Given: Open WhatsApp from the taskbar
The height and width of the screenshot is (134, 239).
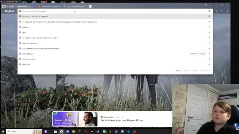Looking at the screenshot, I should point(104,131).
